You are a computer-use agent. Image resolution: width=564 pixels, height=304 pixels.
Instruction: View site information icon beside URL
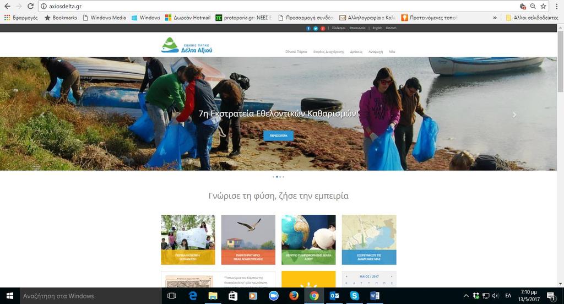(44, 6)
